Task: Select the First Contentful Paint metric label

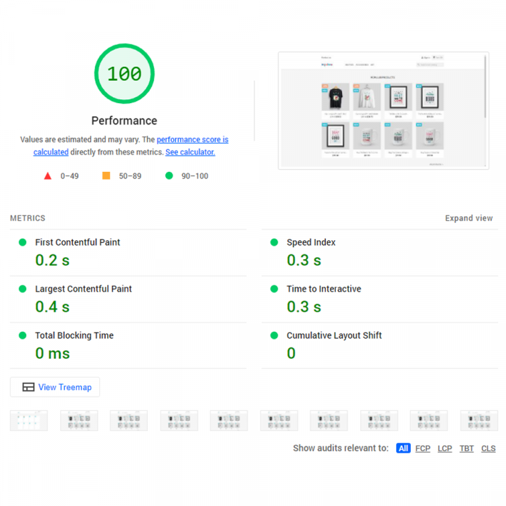Action: [78, 242]
